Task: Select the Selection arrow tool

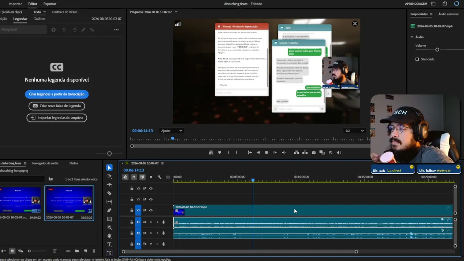Action: coord(109,167)
